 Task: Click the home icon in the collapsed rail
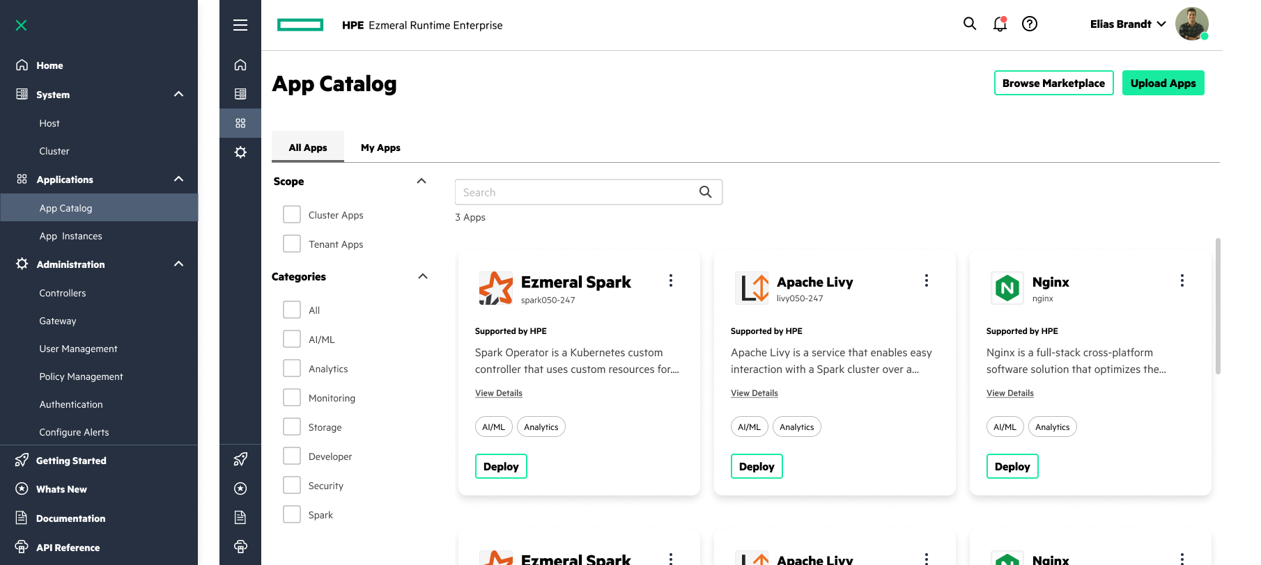240,65
